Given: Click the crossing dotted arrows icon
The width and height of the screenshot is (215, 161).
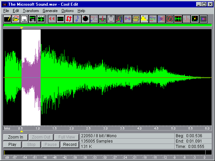Looking at the screenshot, I should pos(94,19).
